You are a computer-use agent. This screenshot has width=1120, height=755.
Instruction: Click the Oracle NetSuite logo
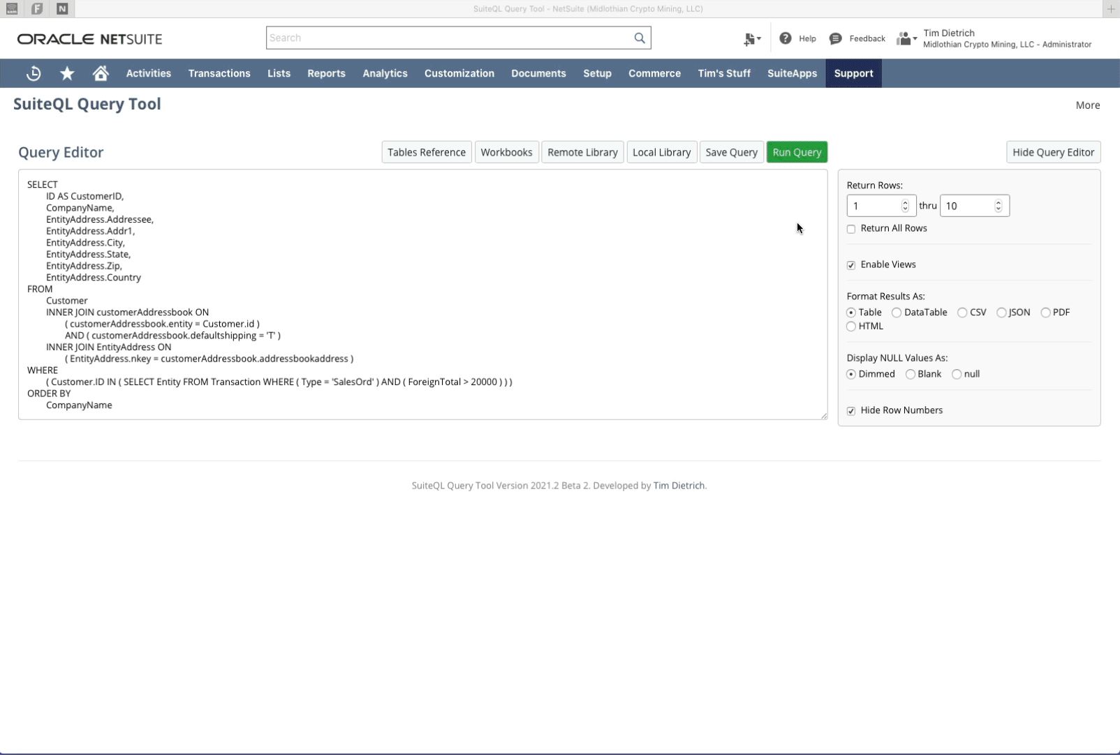(x=89, y=39)
